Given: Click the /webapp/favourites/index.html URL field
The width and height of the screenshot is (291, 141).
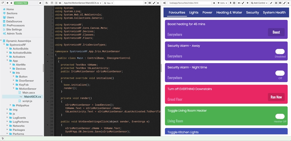Looking at the screenshot, I should [190, 3].
